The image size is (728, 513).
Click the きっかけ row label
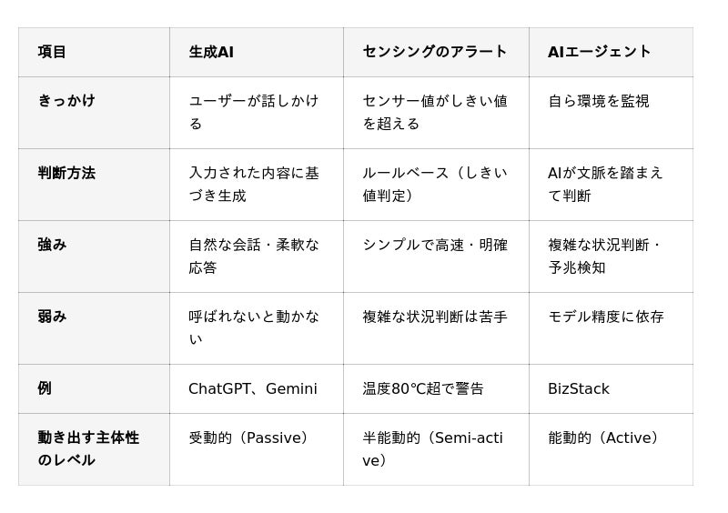click(94, 113)
